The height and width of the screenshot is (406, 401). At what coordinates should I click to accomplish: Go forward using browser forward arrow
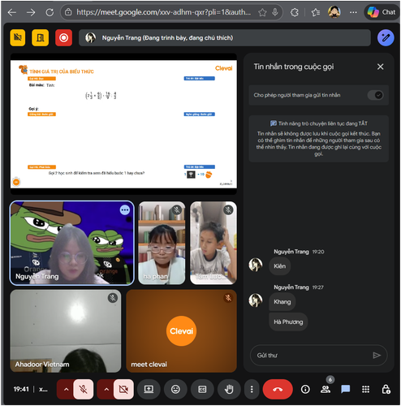(31, 12)
